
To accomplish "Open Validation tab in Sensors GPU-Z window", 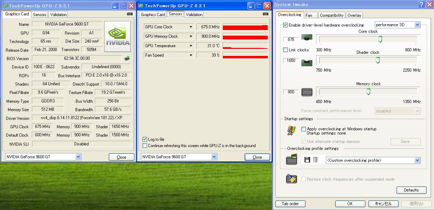I will (x=194, y=14).
